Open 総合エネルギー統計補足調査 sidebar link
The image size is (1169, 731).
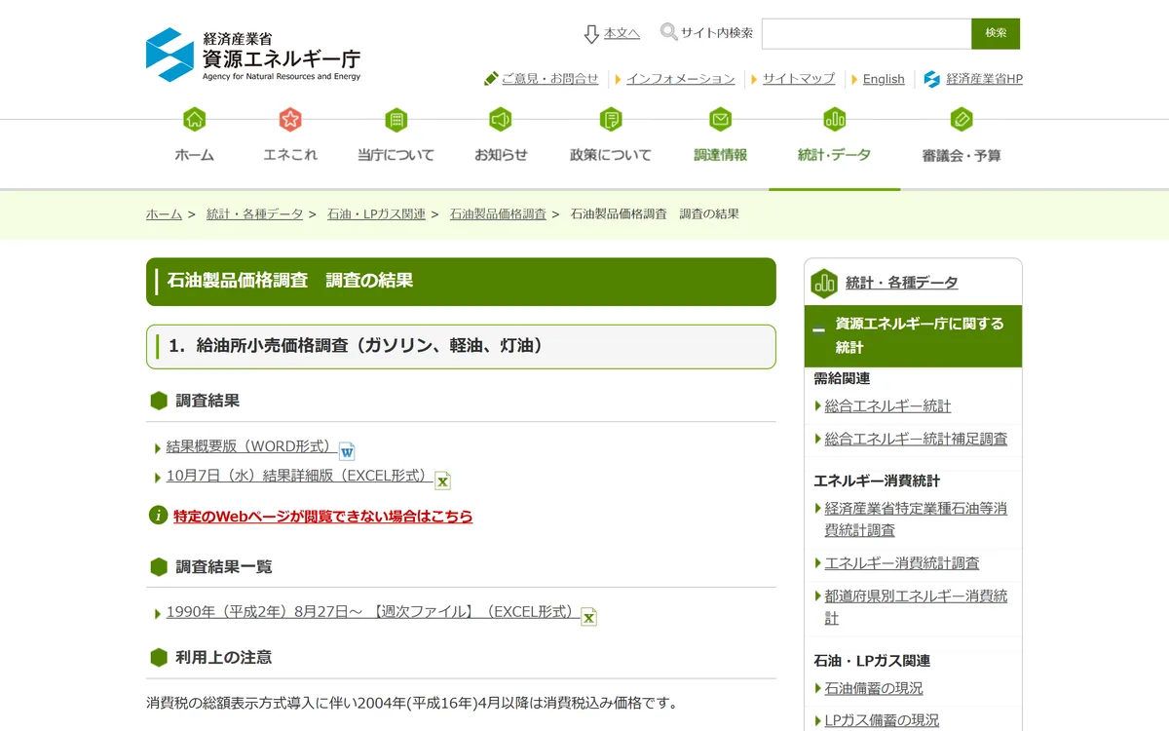point(916,439)
